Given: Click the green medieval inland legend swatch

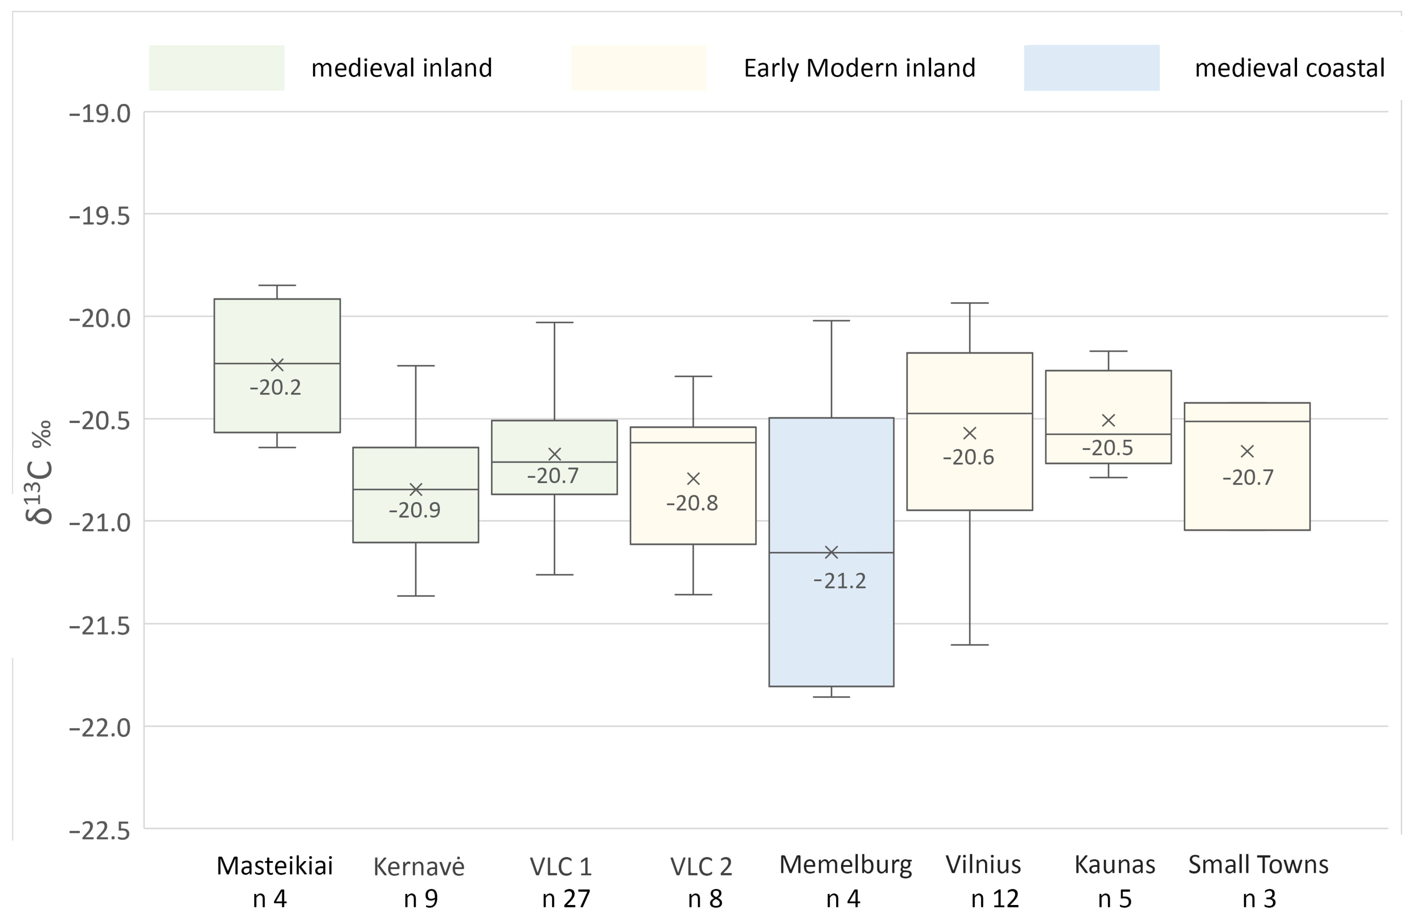Looking at the screenshot, I should [x=216, y=68].
